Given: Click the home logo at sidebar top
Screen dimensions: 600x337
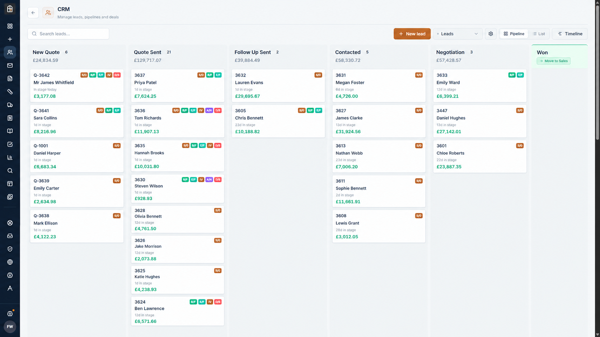Looking at the screenshot, I should (x=10, y=9).
